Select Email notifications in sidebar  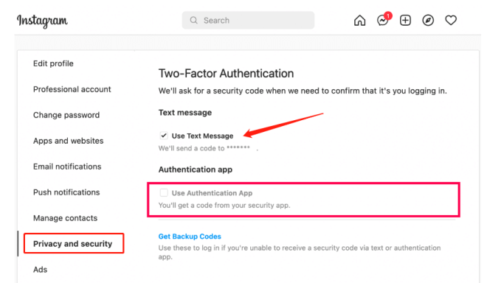point(67,167)
